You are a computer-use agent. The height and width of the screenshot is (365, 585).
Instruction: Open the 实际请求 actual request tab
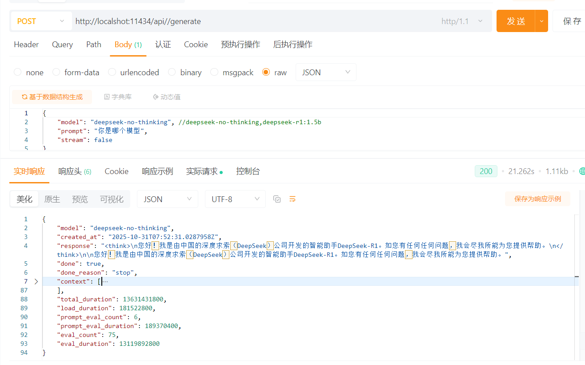[204, 171]
